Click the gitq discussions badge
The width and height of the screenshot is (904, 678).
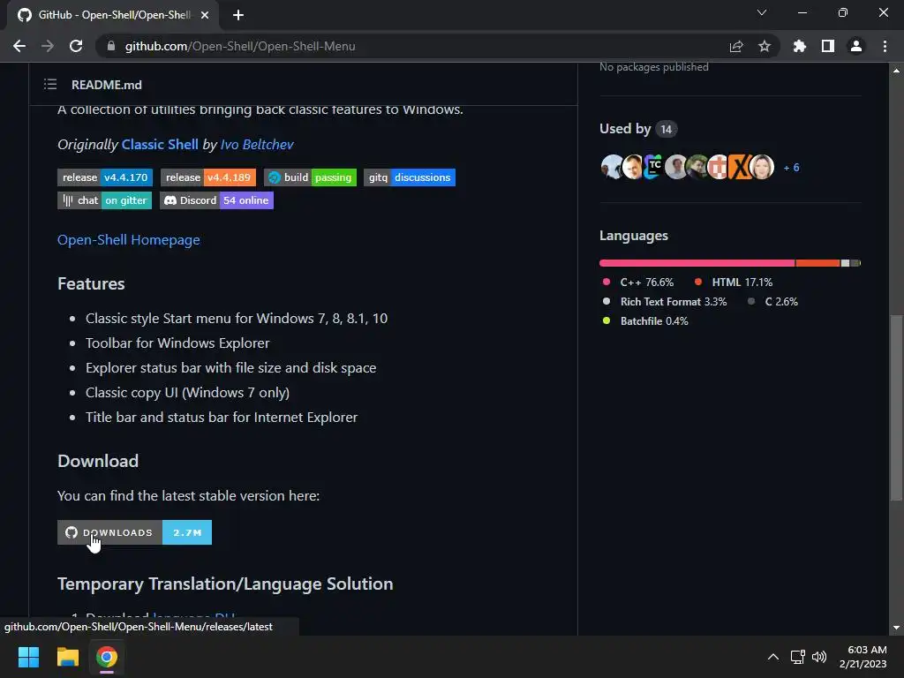410,177
